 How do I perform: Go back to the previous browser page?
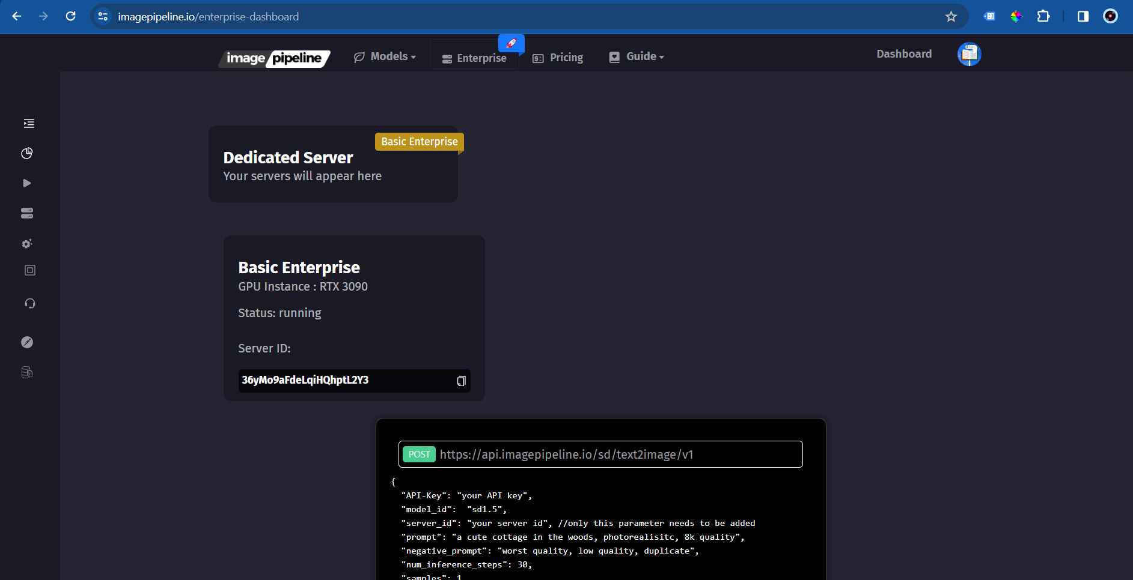tap(17, 16)
